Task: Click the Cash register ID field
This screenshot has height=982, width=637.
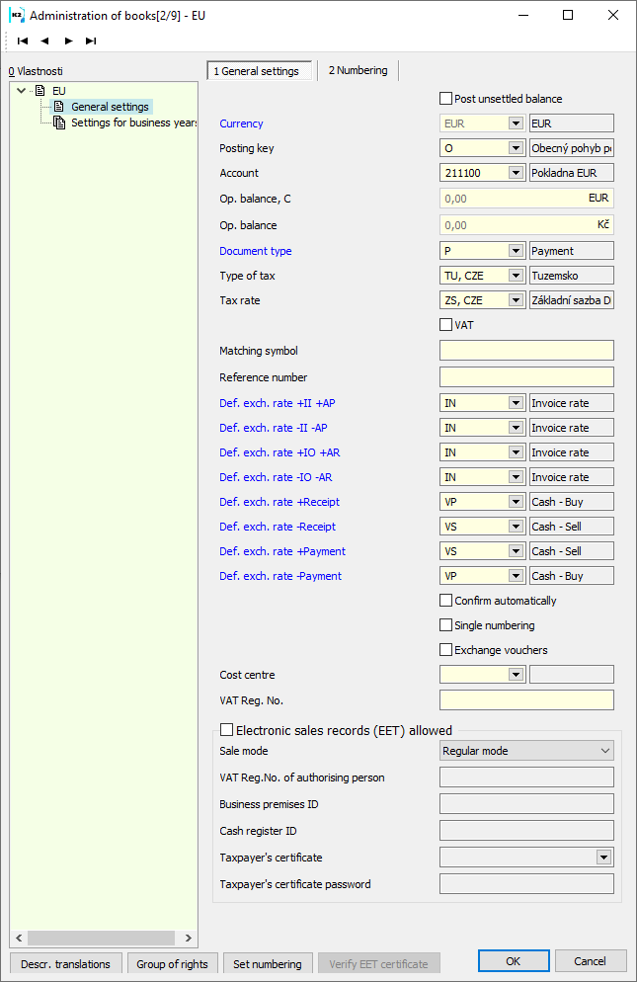Action: (526, 831)
